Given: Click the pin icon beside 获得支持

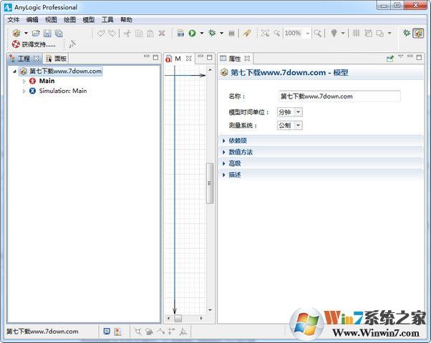Looking at the screenshot, I should 72,44.
